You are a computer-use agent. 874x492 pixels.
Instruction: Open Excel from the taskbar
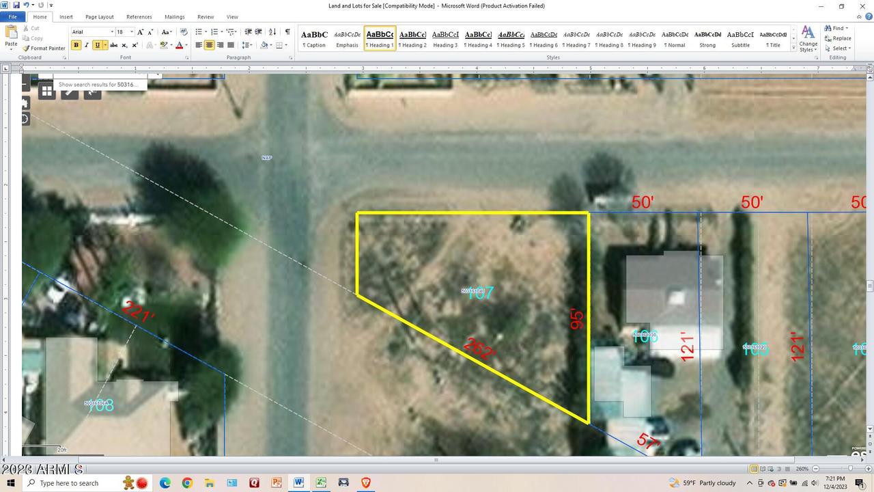click(x=321, y=483)
